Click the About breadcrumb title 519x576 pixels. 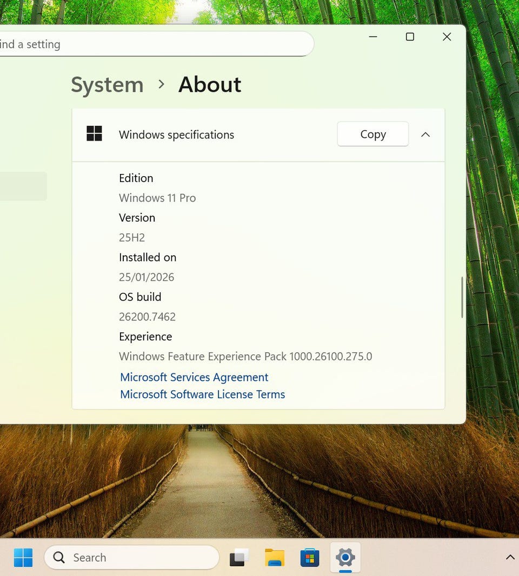(x=210, y=85)
